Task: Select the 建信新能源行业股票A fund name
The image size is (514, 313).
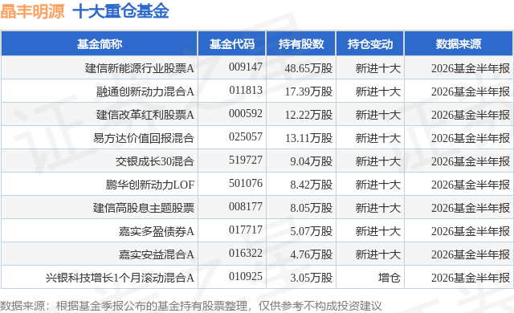Action: click(x=140, y=68)
